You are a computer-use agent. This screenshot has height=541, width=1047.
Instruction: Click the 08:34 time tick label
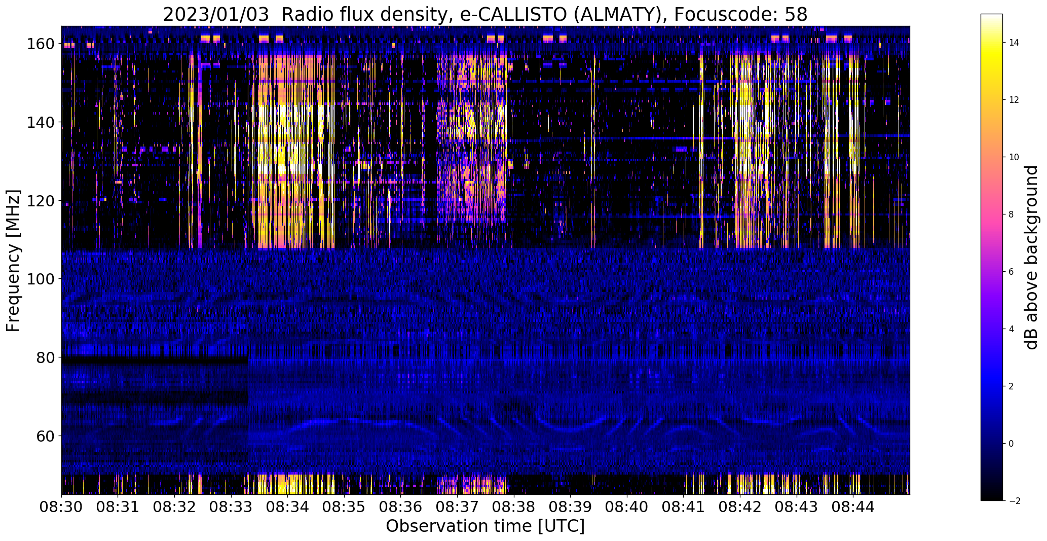288,506
